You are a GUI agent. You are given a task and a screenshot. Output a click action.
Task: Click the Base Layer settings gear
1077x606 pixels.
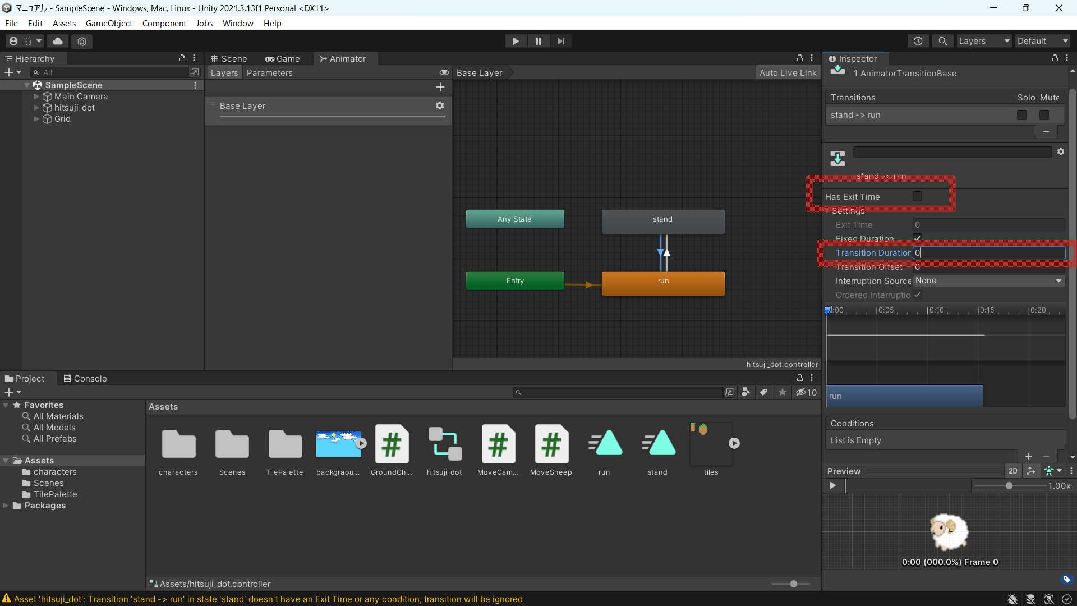click(x=440, y=105)
